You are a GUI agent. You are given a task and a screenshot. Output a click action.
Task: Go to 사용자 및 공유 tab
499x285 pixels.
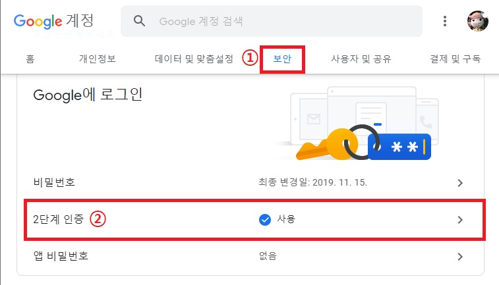361,59
